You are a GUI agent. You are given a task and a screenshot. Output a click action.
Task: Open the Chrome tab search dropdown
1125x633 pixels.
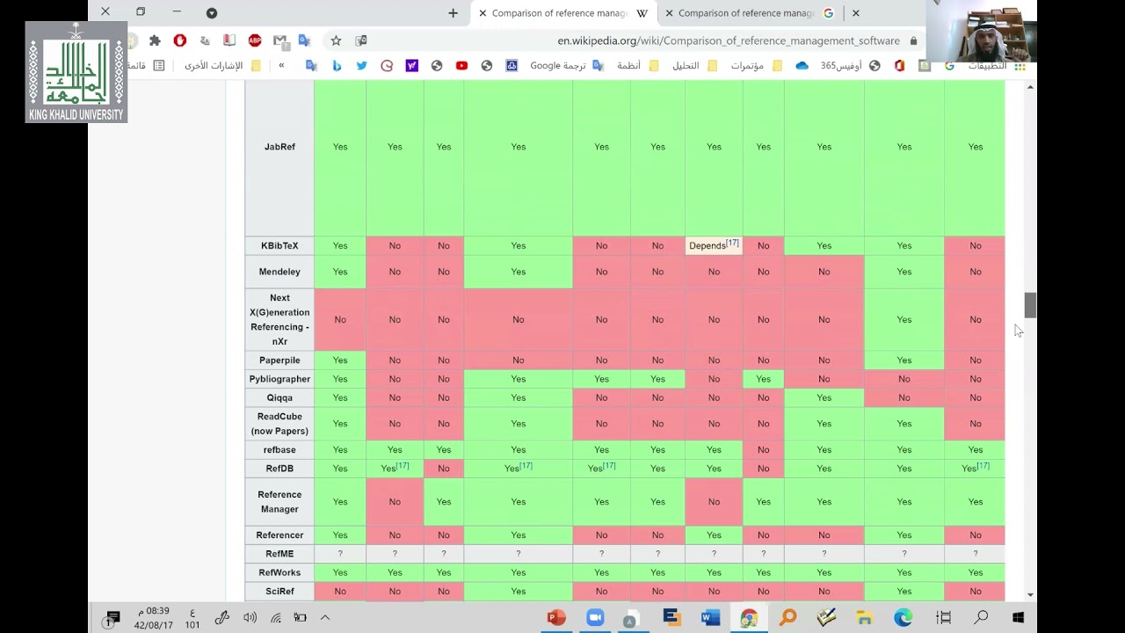[211, 13]
